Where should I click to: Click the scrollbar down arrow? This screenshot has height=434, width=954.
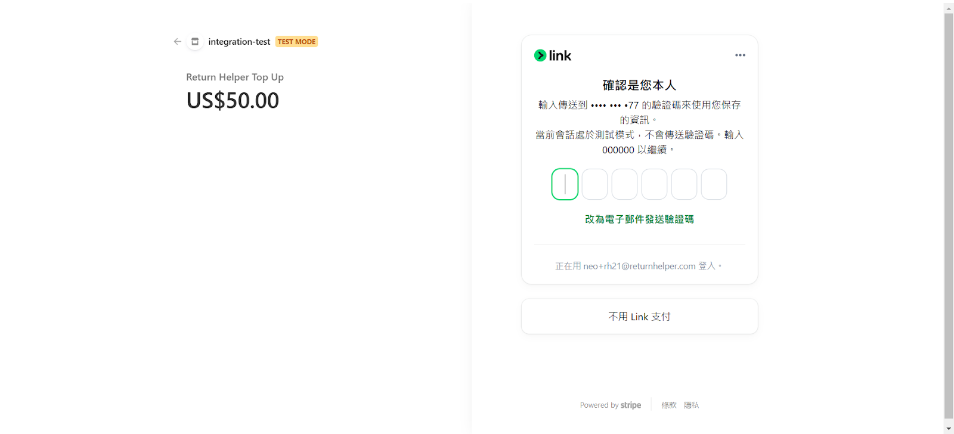[949, 428]
